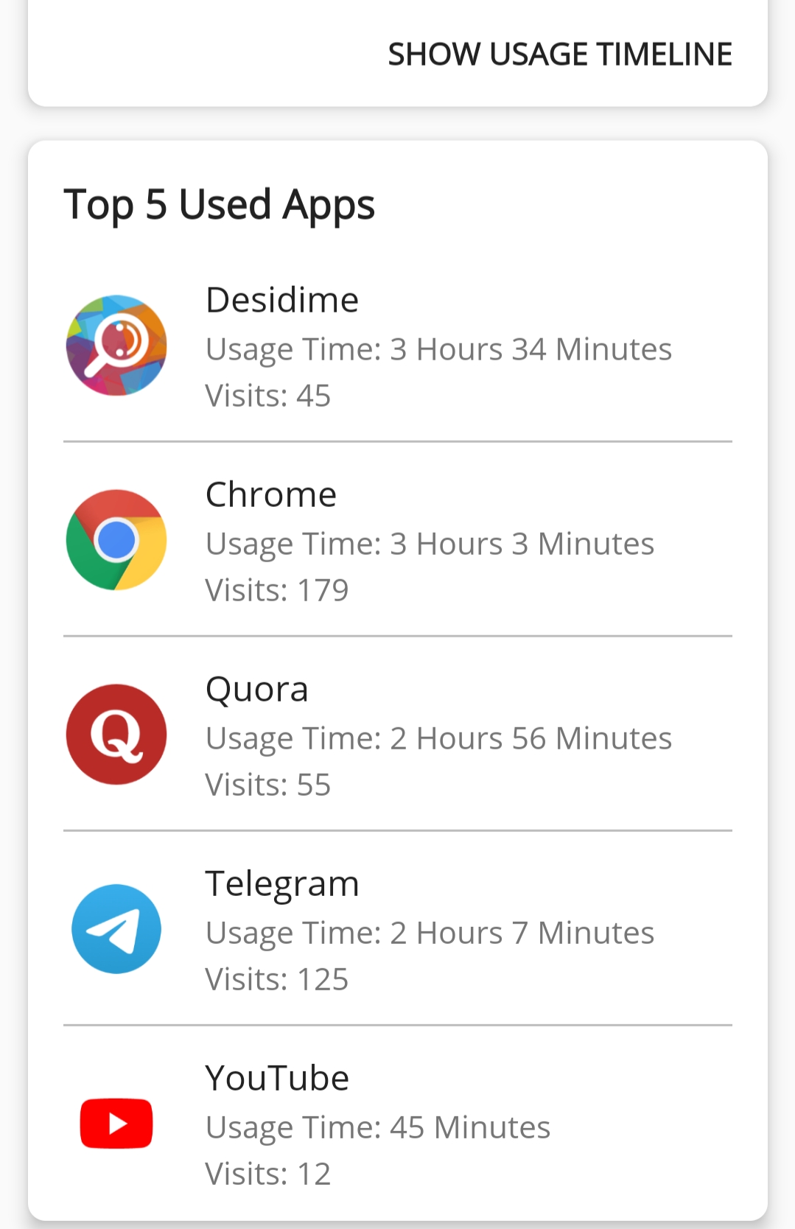
Task: Tap the YouTube app icon
Action: click(x=116, y=1124)
